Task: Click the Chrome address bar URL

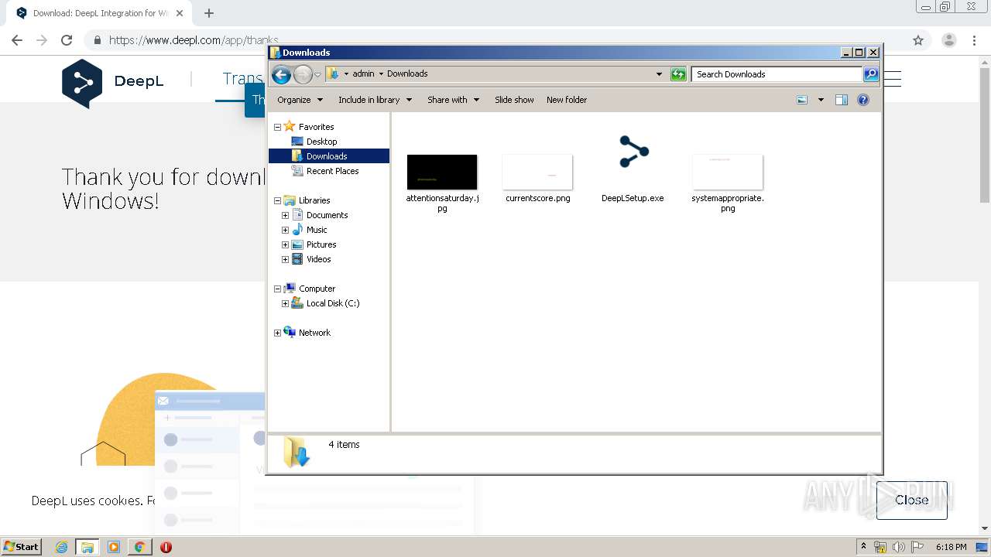Action: point(194,40)
